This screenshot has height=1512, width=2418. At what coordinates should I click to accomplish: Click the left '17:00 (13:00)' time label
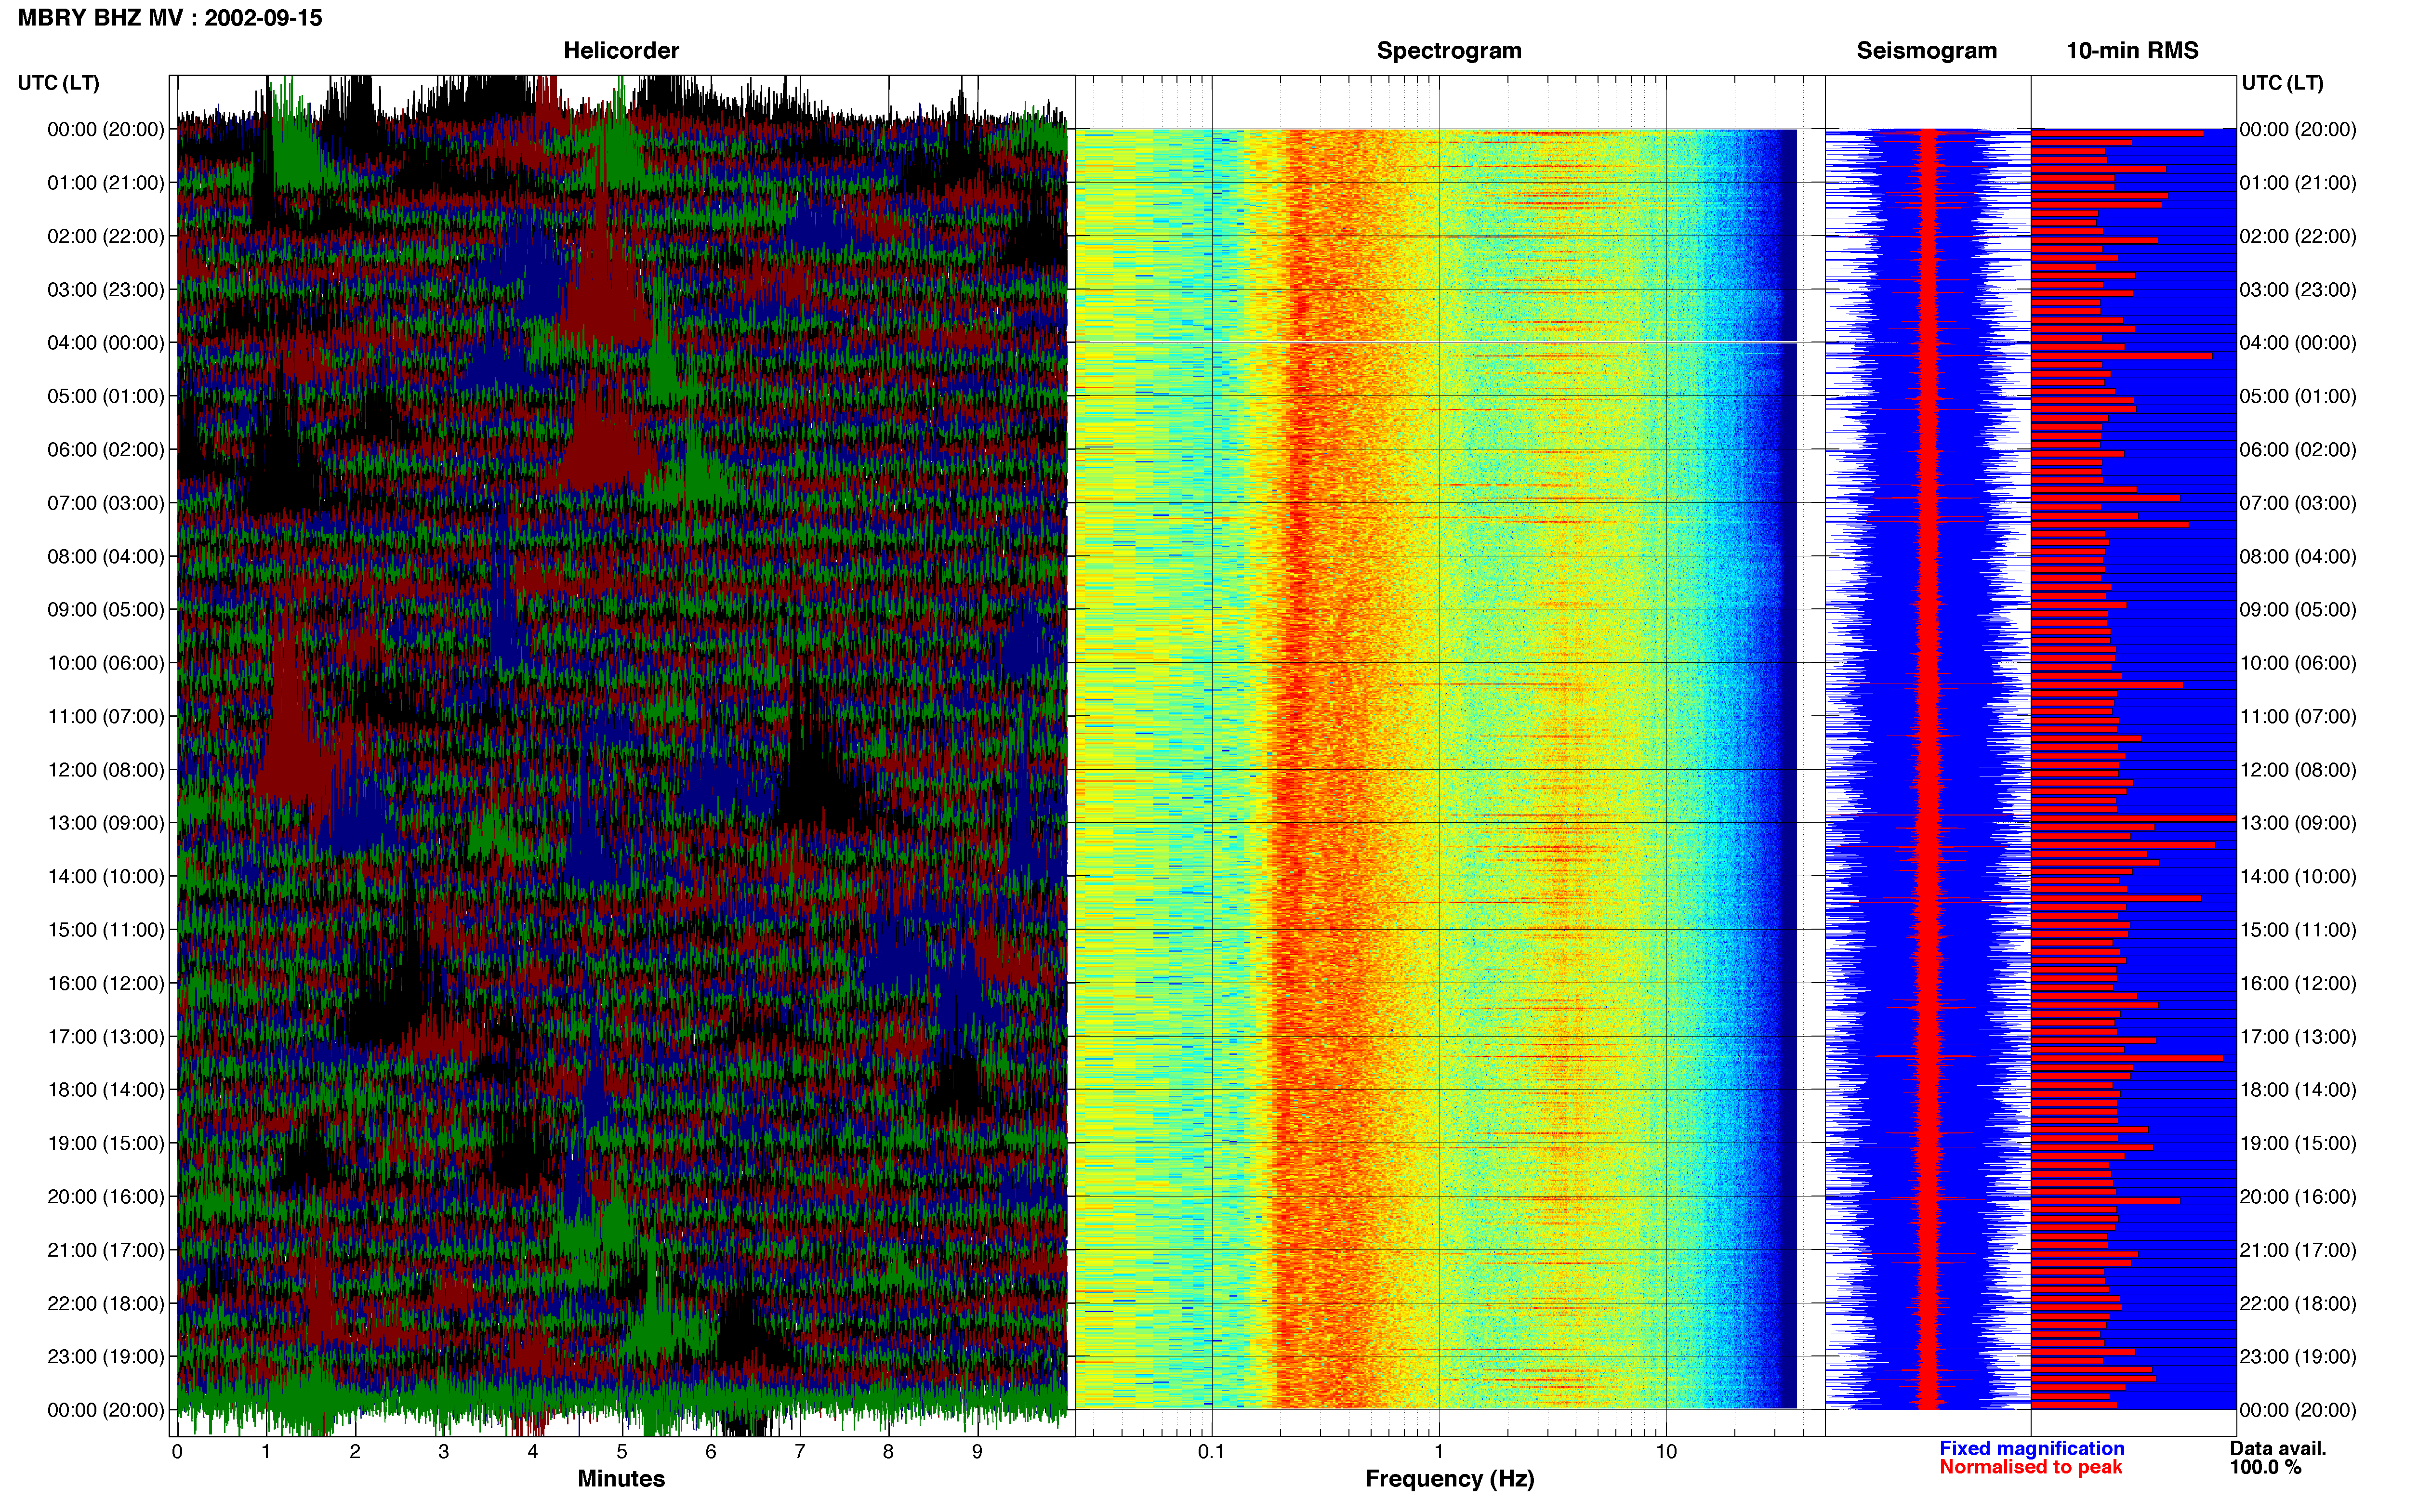[106, 1037]
